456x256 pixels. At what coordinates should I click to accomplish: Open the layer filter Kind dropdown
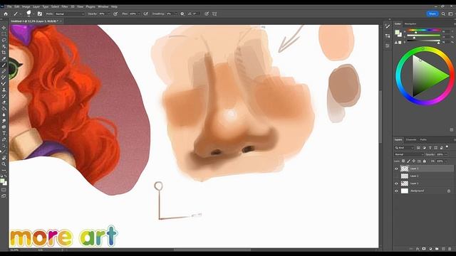click(404, 148)
